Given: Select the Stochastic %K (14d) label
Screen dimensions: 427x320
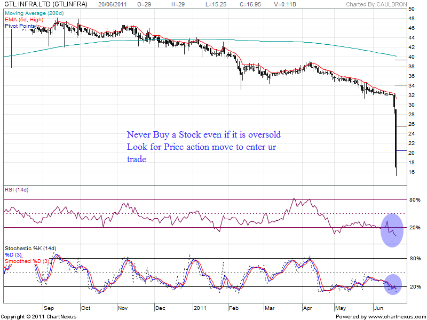Looking at the screenshot, I should [30, 249].
